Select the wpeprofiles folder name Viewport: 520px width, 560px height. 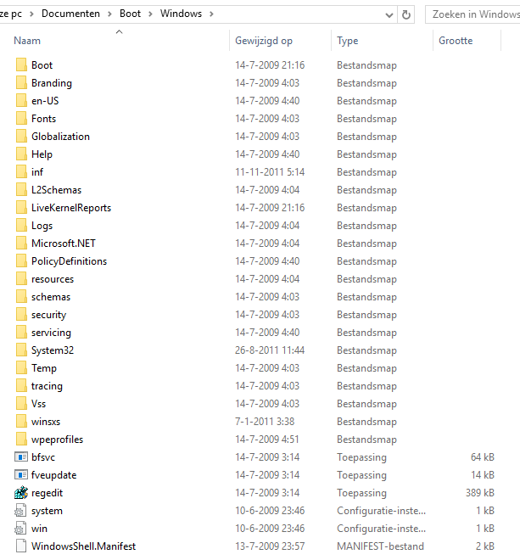tap(57, 440)
